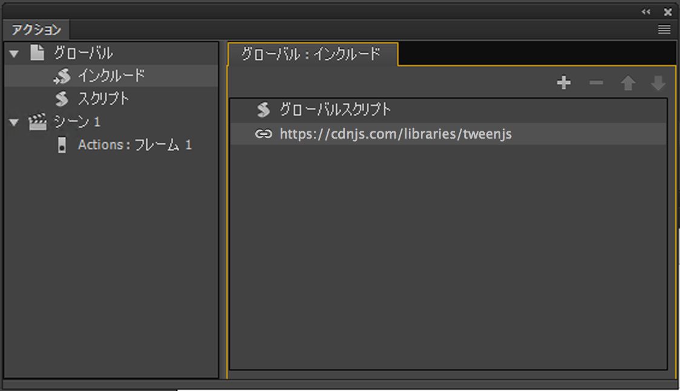
Task: Click the シーン 1 clapperboard icon
Action: tap(38, 122)
